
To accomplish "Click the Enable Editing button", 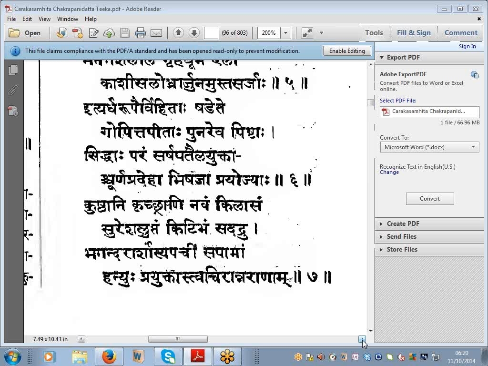I will (347, 51).
